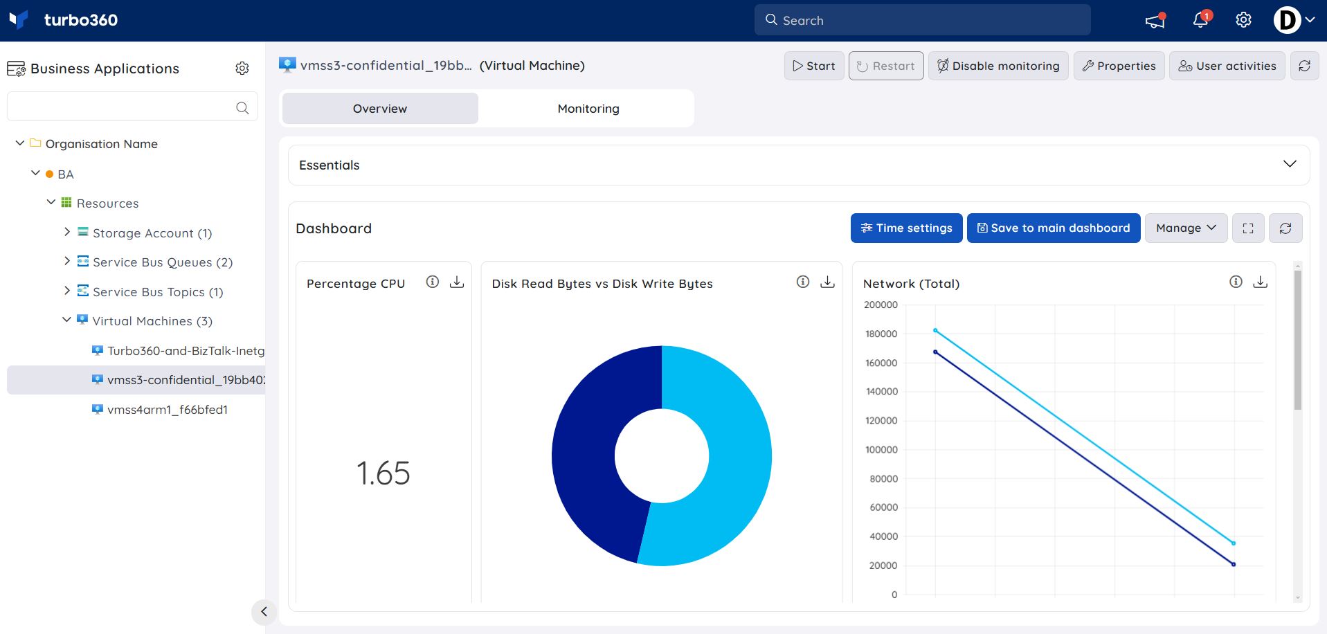This screenshot has width=1327, height=634.
Task: Click the Restart button
Action: point(886,66)
